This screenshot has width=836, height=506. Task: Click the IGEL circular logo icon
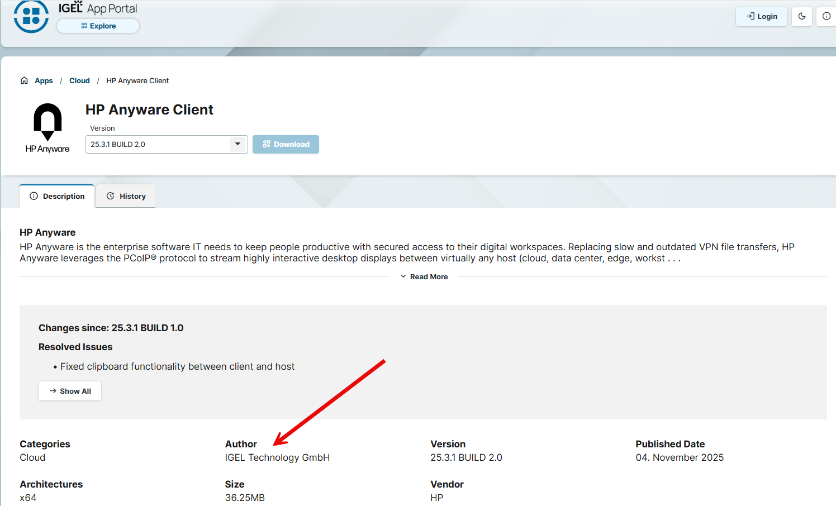[31, 16]
